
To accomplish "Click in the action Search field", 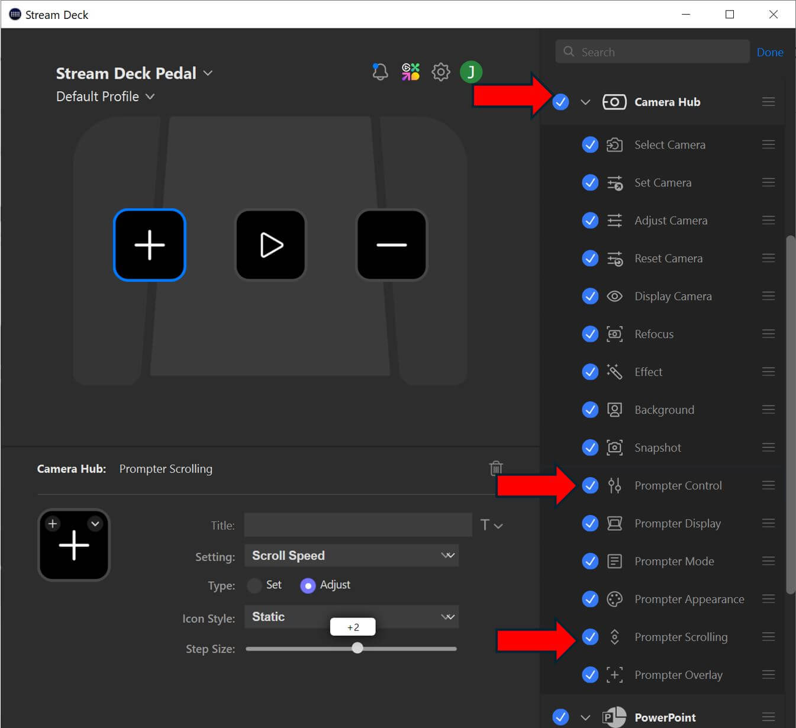I will point(652,52).
